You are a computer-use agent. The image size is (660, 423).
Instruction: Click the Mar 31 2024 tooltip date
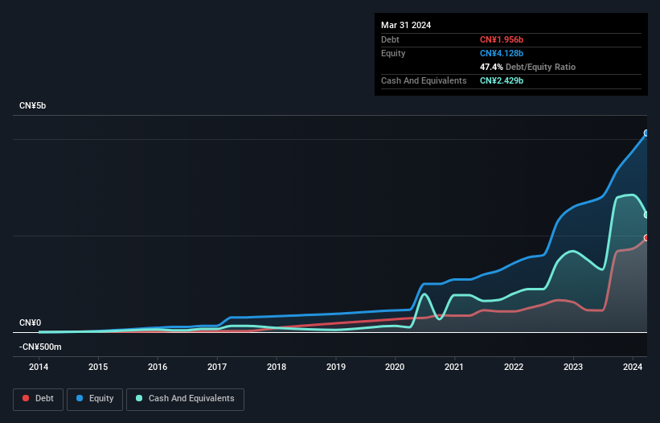point(406,25)
